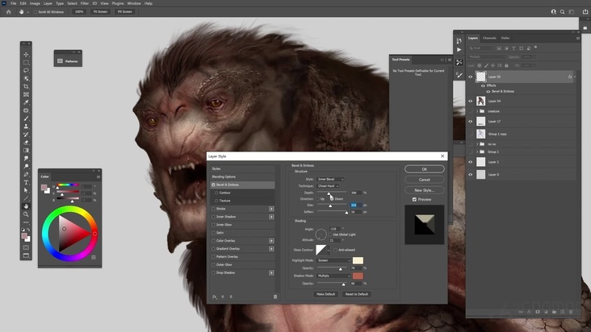Select the Zoom tool in toolbox
Screen dimensions: 591x332
click(x=26, y=214)
